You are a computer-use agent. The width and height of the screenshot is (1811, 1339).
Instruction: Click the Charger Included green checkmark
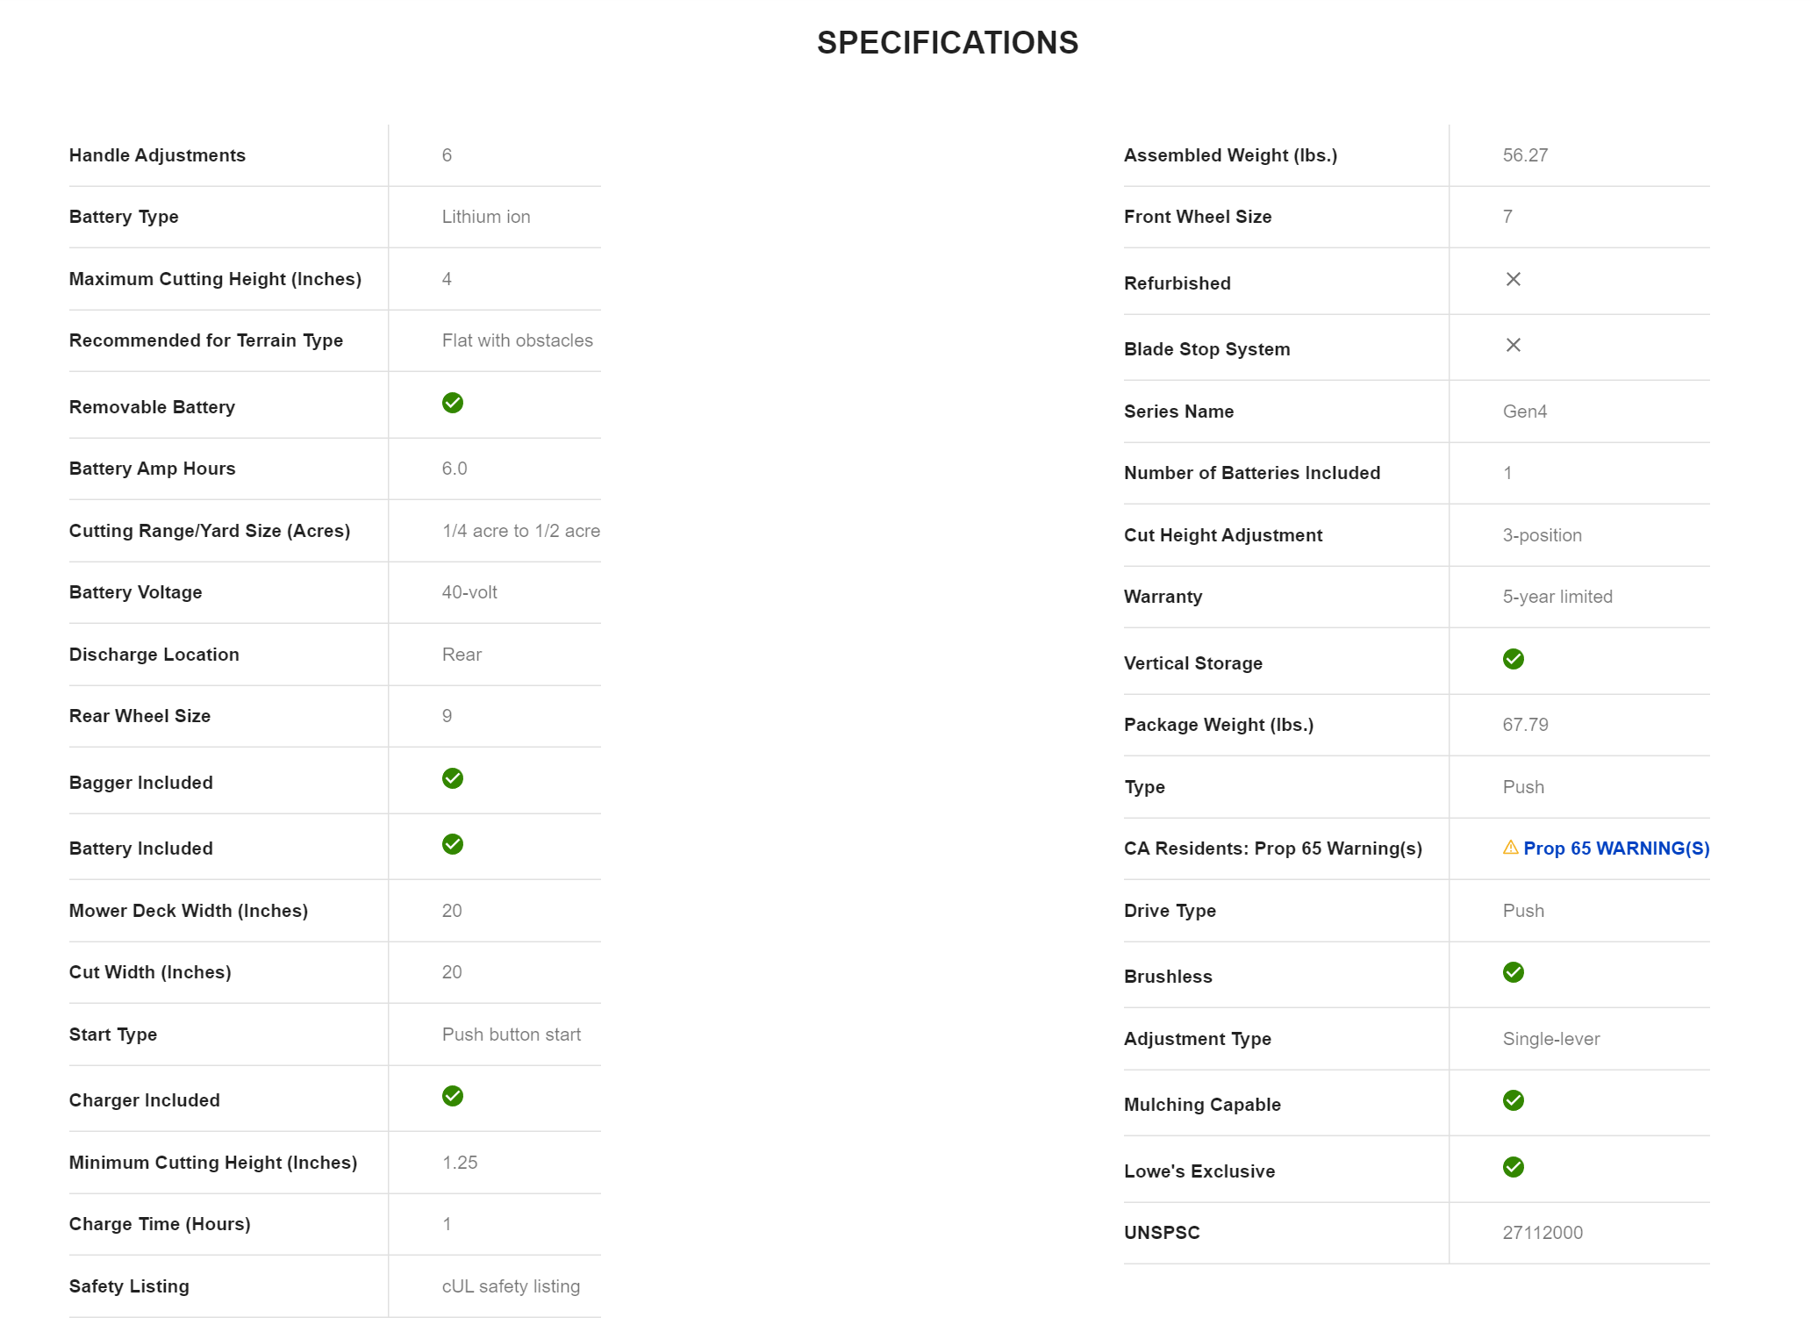pyautogui.click(x=453, y=1096)
